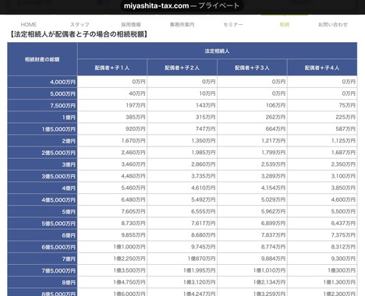Screen dimensions: 365x296
Task: Click the 1,350万円 cell
Action: pyautogui.click(x=182, y=141)
